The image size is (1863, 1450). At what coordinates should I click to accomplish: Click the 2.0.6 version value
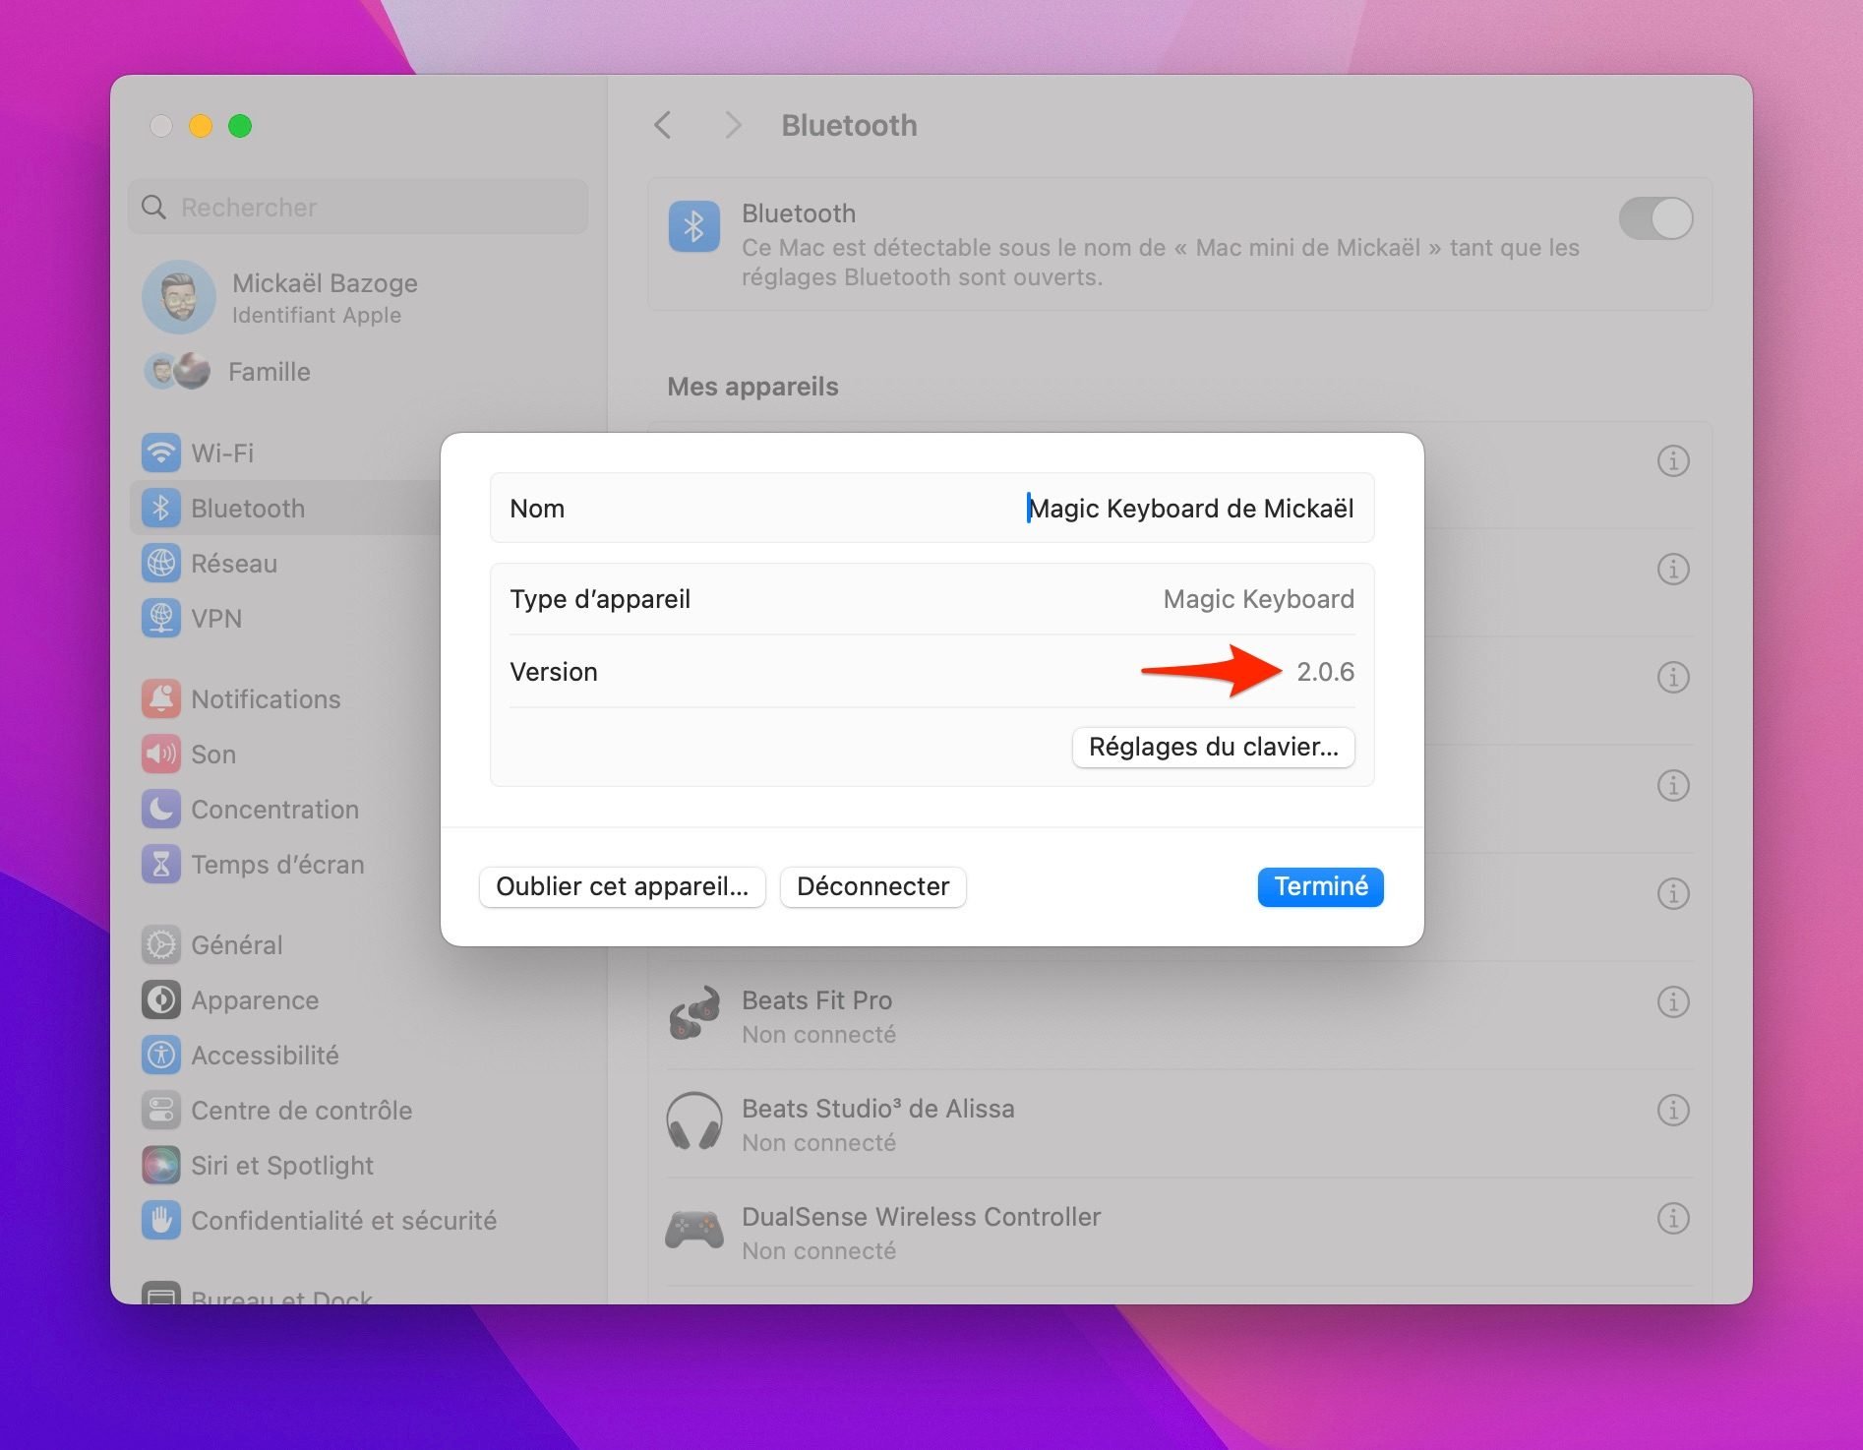click(1325, 672)
